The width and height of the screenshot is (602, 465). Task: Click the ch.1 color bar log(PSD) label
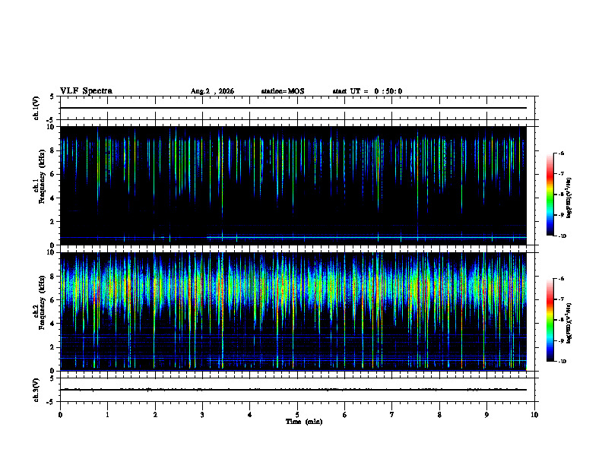pos(569,198)
